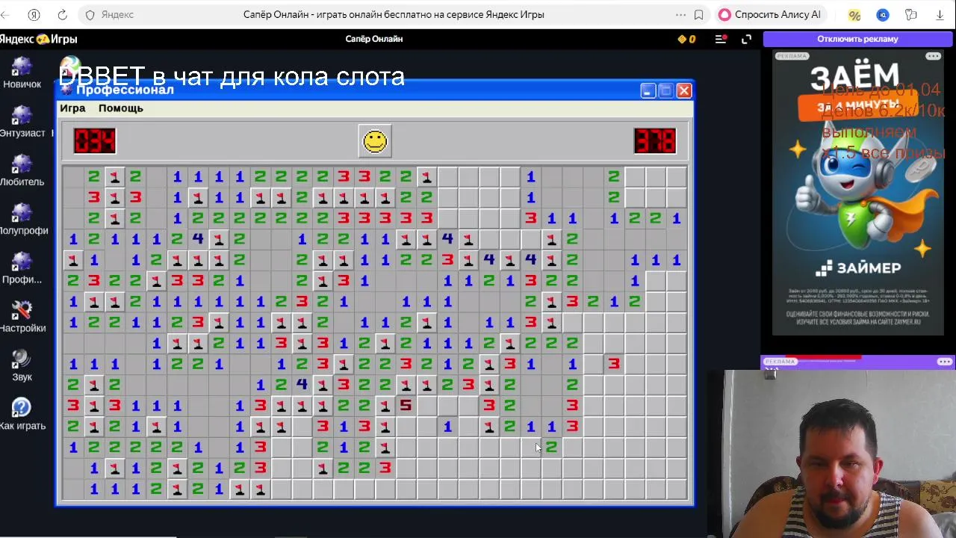956x538 pixels.
Task: Open the Yandex Я home icon
Action: coord(34,15)
